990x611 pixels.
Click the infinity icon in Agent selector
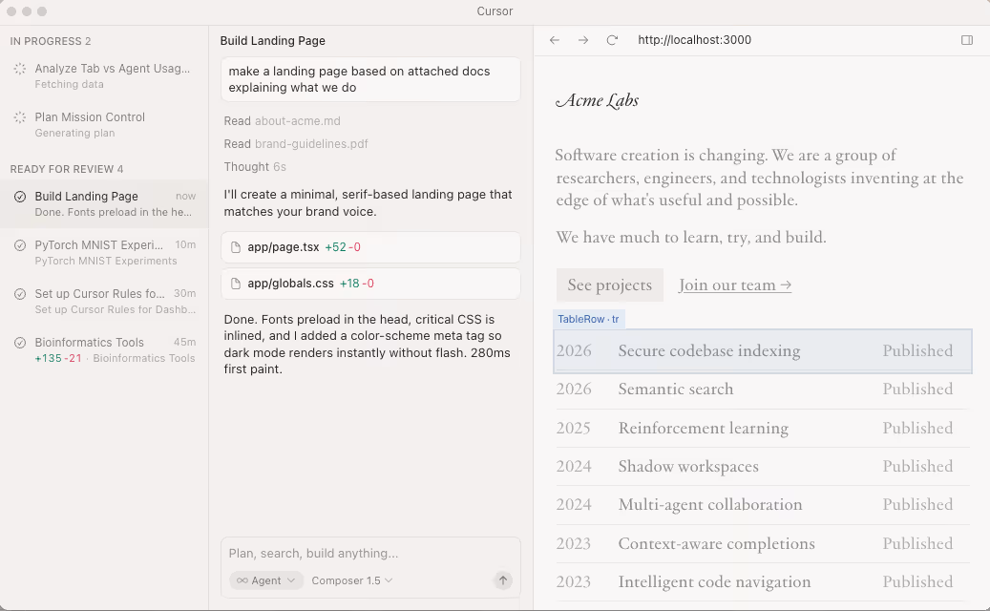(242, 580)
